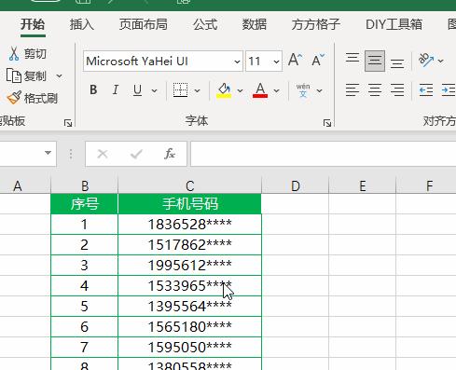This screenshot has height=370, width=456.
Task: Switch to the 插入 ribbon tab
Action: (81, 24)
